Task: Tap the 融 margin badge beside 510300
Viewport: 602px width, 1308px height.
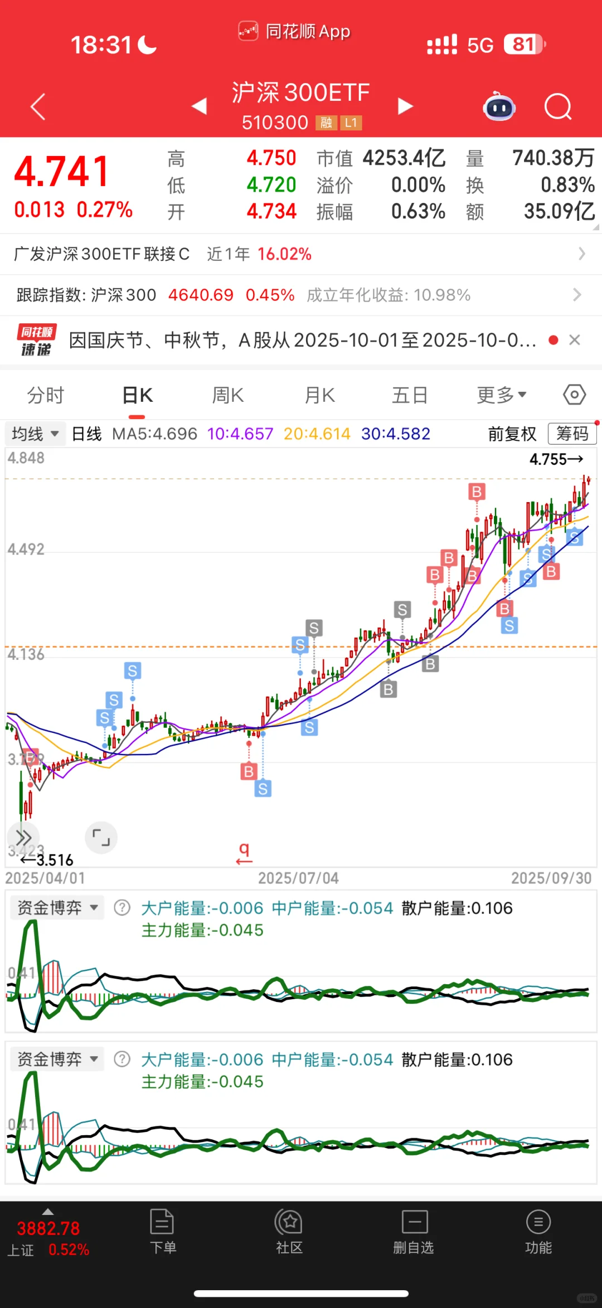Action: (327, 123)
